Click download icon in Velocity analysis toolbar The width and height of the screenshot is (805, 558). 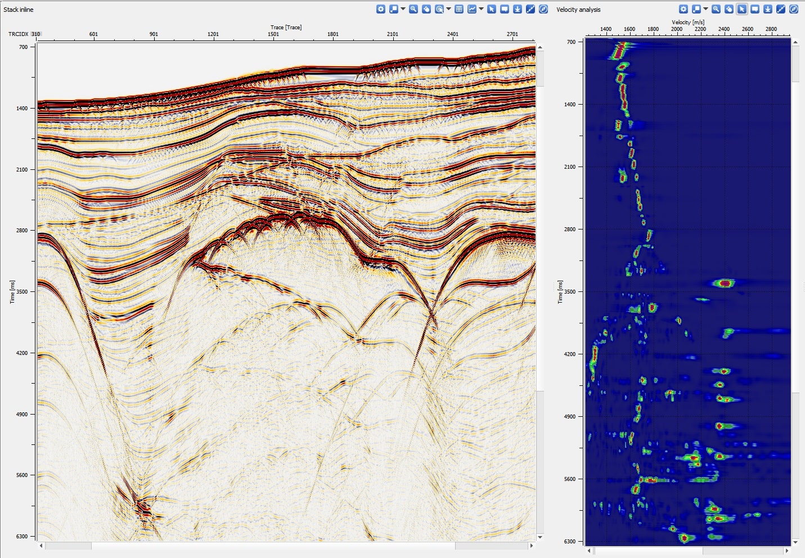768,9
